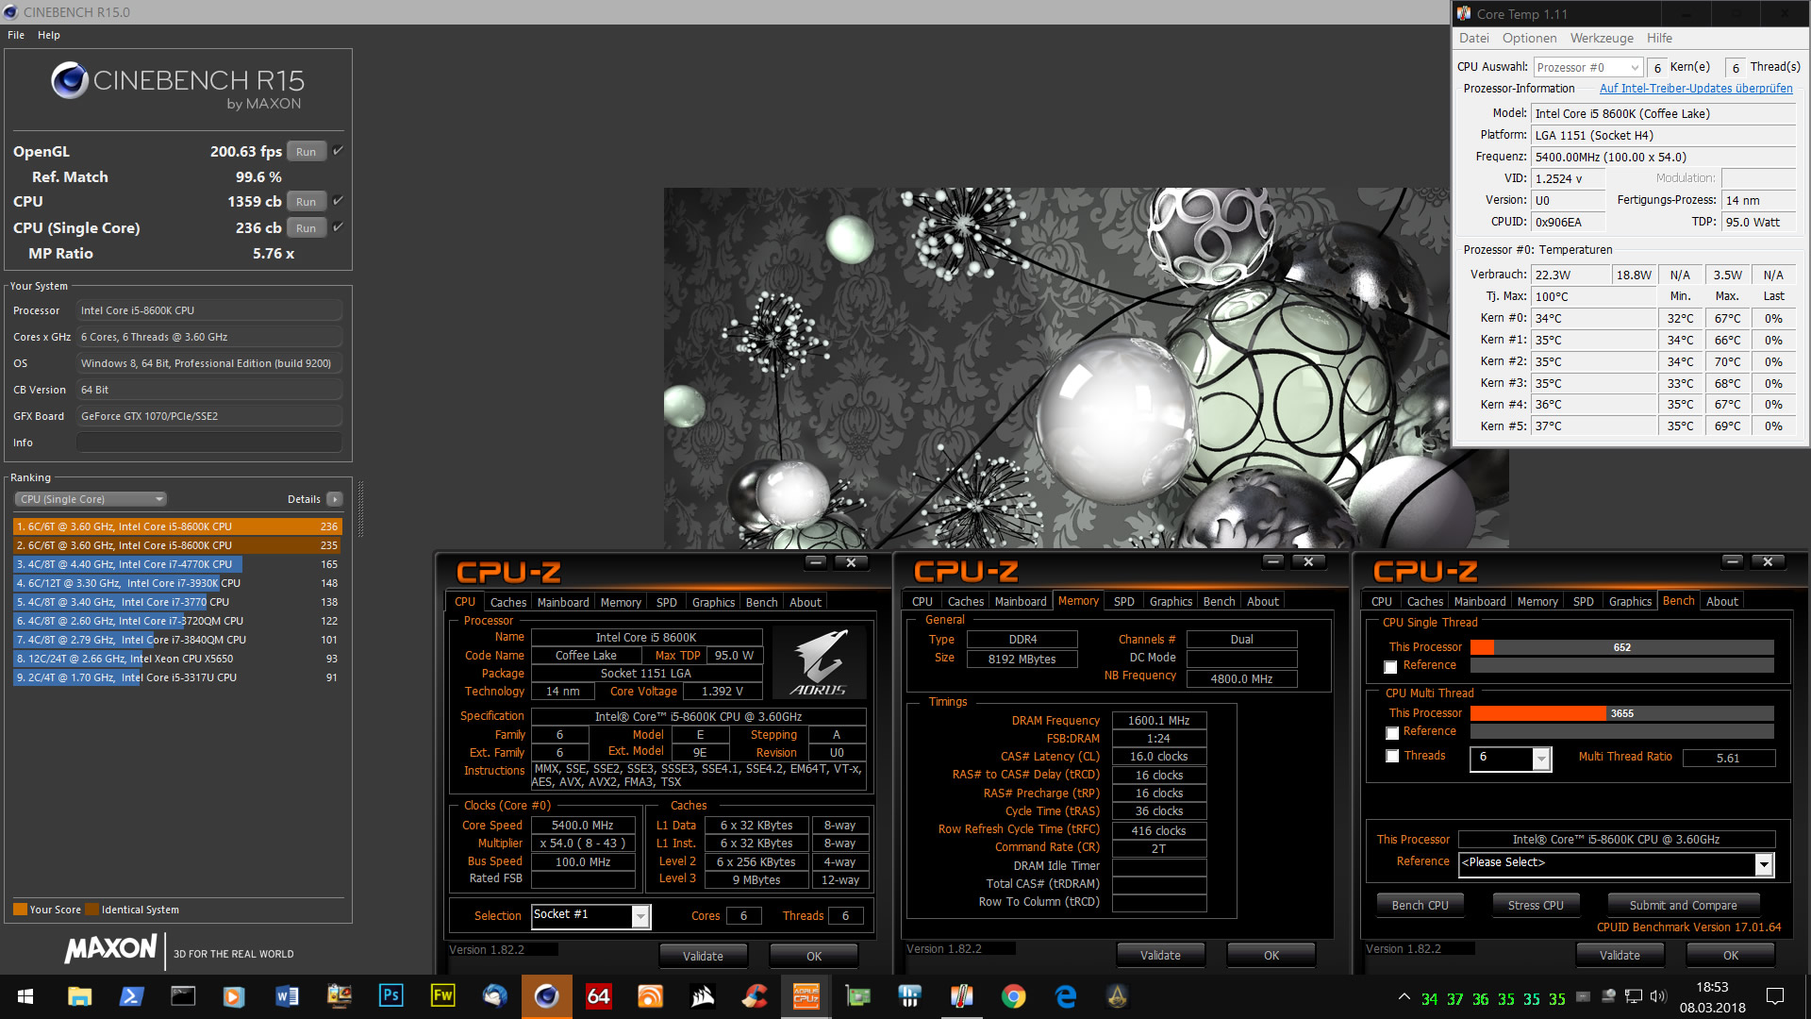Click Auf Intel-Treiber-Updates überprüfen link

pos(1695,89)
